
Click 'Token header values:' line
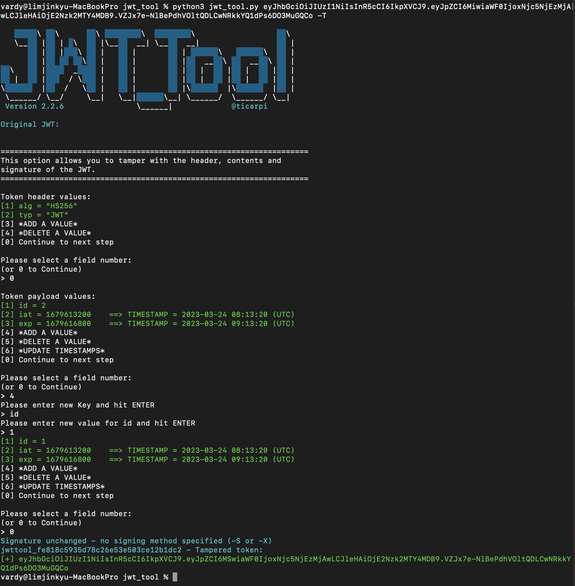46,197
